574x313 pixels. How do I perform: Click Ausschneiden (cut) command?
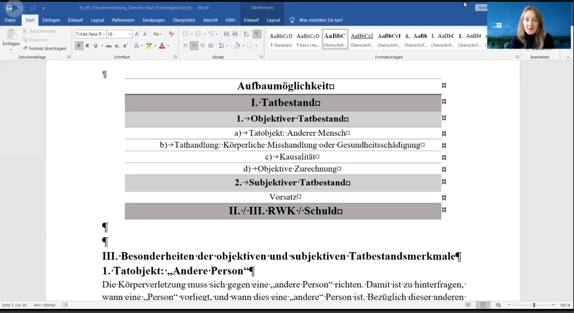point(39,31)
